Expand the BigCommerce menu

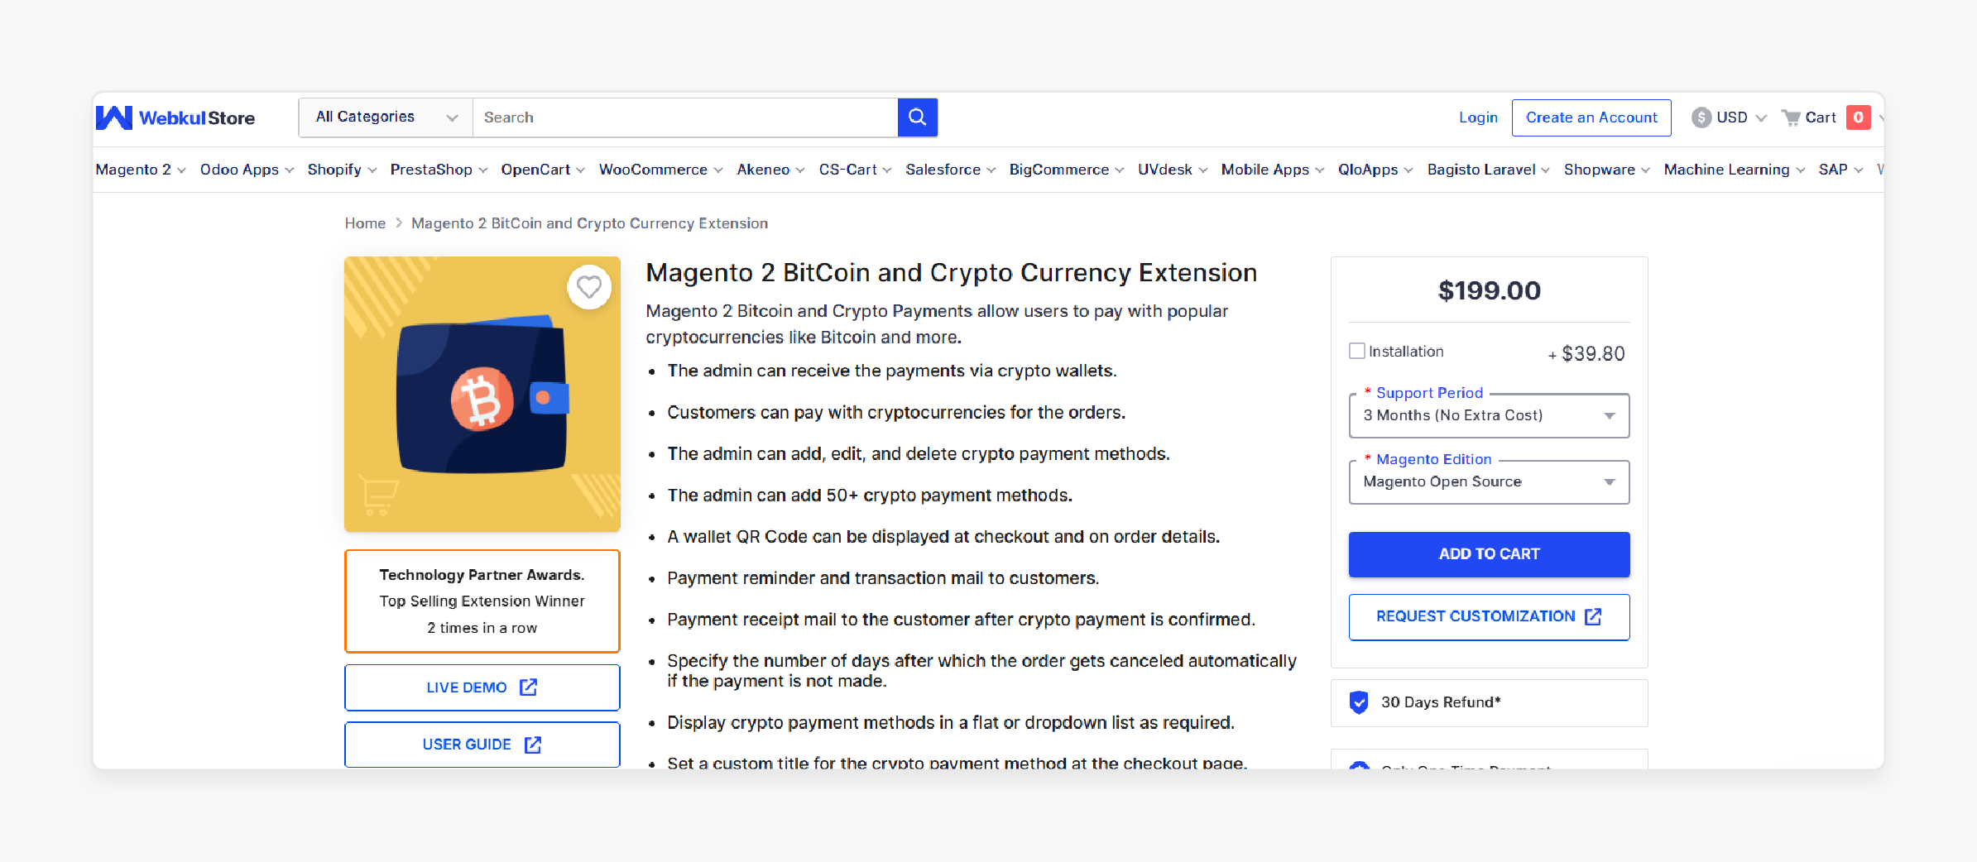click(x=1066, y=170)
